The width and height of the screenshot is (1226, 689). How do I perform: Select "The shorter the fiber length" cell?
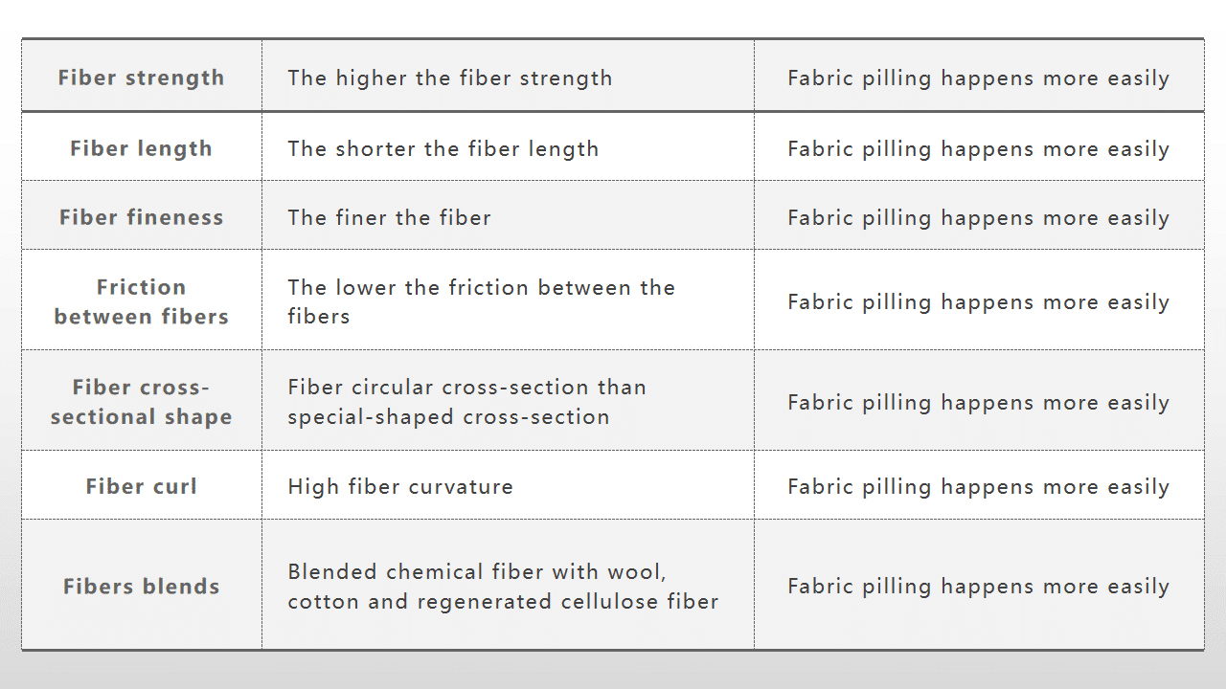pos(443,148)
